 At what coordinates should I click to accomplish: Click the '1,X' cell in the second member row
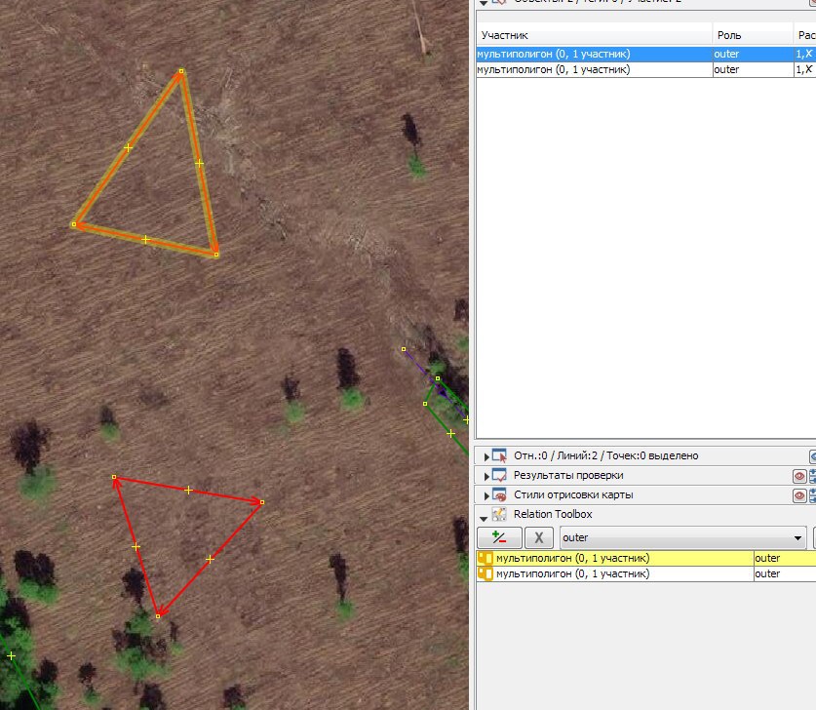(x=804, y=69)
